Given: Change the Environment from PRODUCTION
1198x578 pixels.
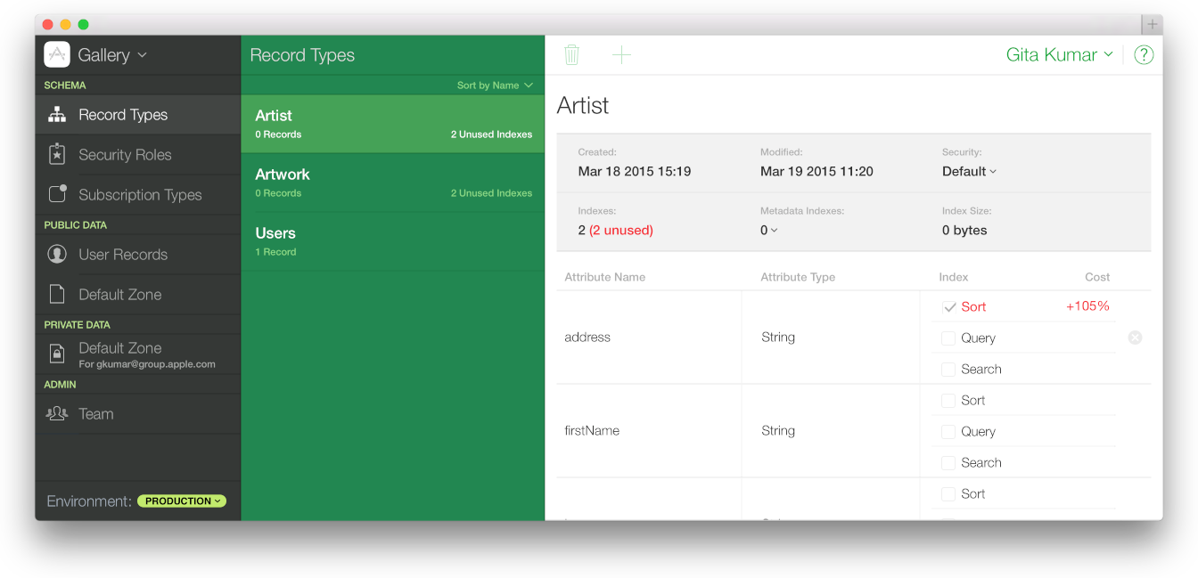Looking at the screenshot, I should click(x=181, y=501).
